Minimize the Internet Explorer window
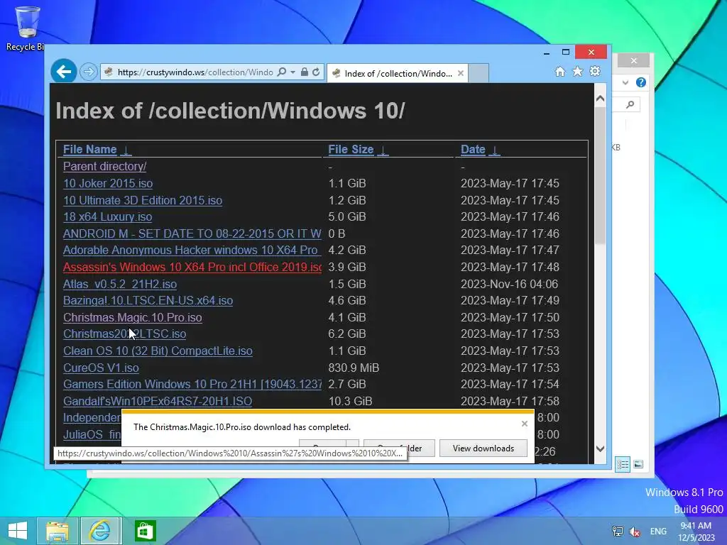This screenshot has height=545, width=727. point(547,52)
